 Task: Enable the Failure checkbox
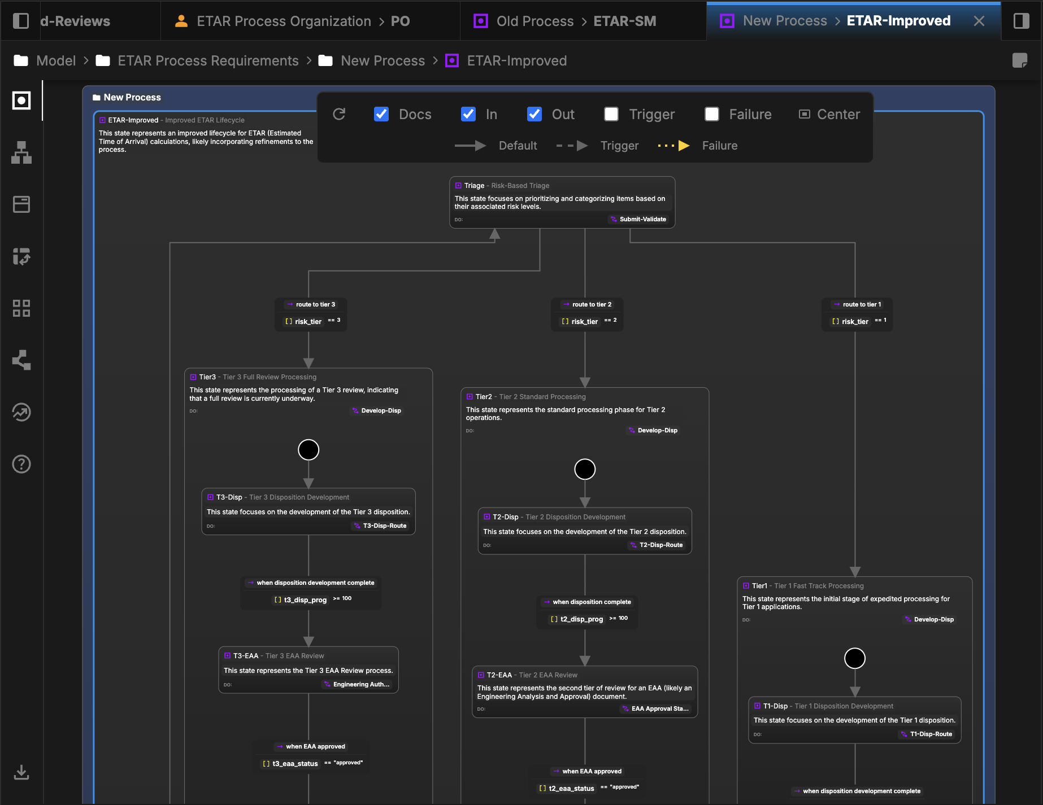coord(711,114)
